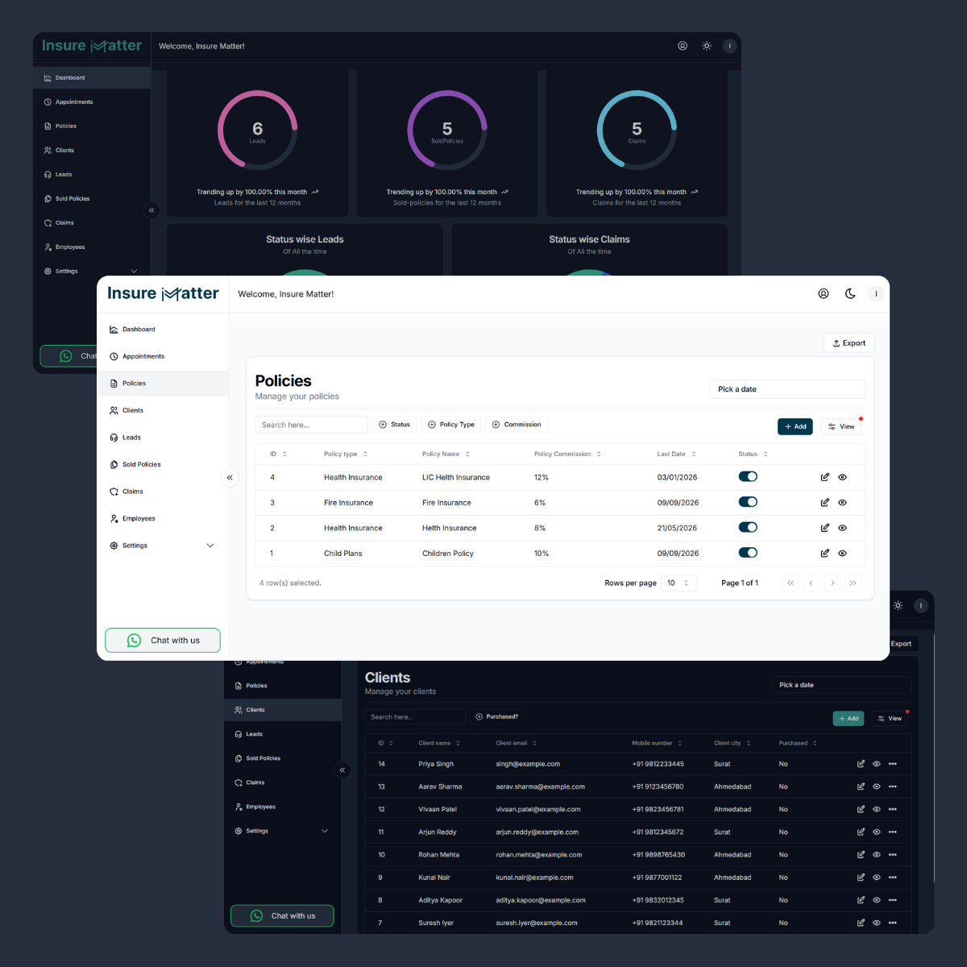Click the Export button above Policies

point(849,343)
